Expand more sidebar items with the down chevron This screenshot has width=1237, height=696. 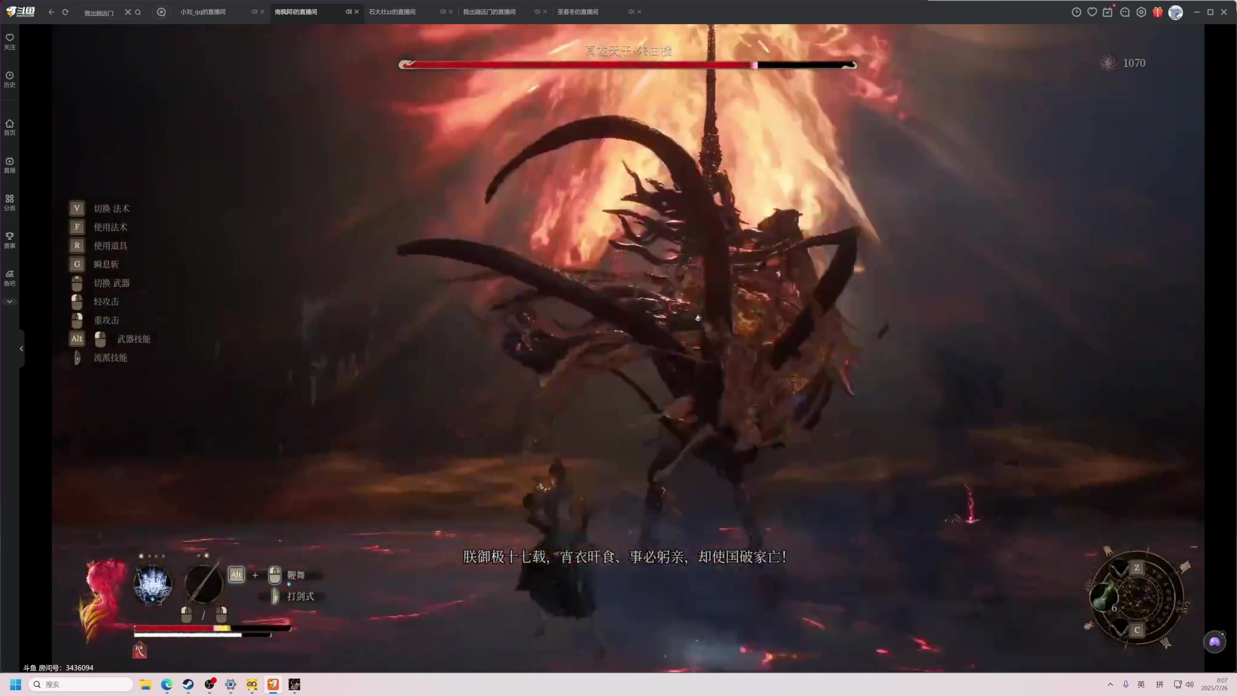pos(10,302)
